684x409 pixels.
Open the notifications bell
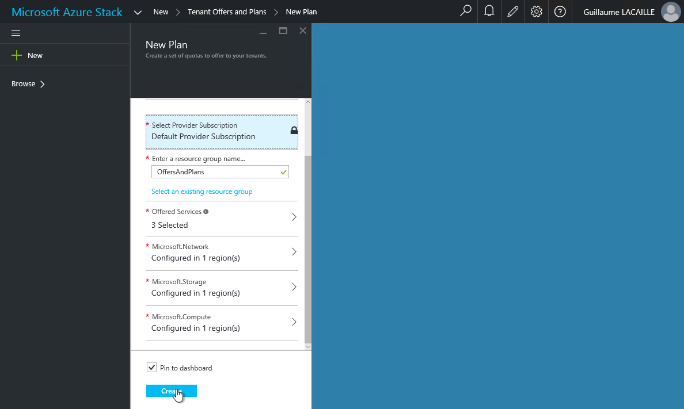point(489,11)
